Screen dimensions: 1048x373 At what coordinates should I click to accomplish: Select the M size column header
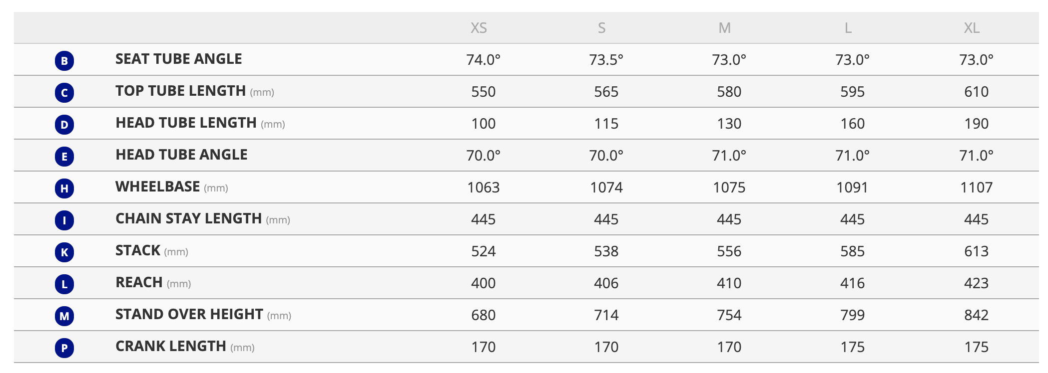pos(724,28)
